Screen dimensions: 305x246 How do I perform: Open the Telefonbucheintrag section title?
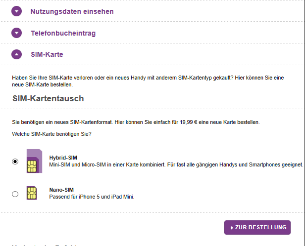tap(63, 33)
